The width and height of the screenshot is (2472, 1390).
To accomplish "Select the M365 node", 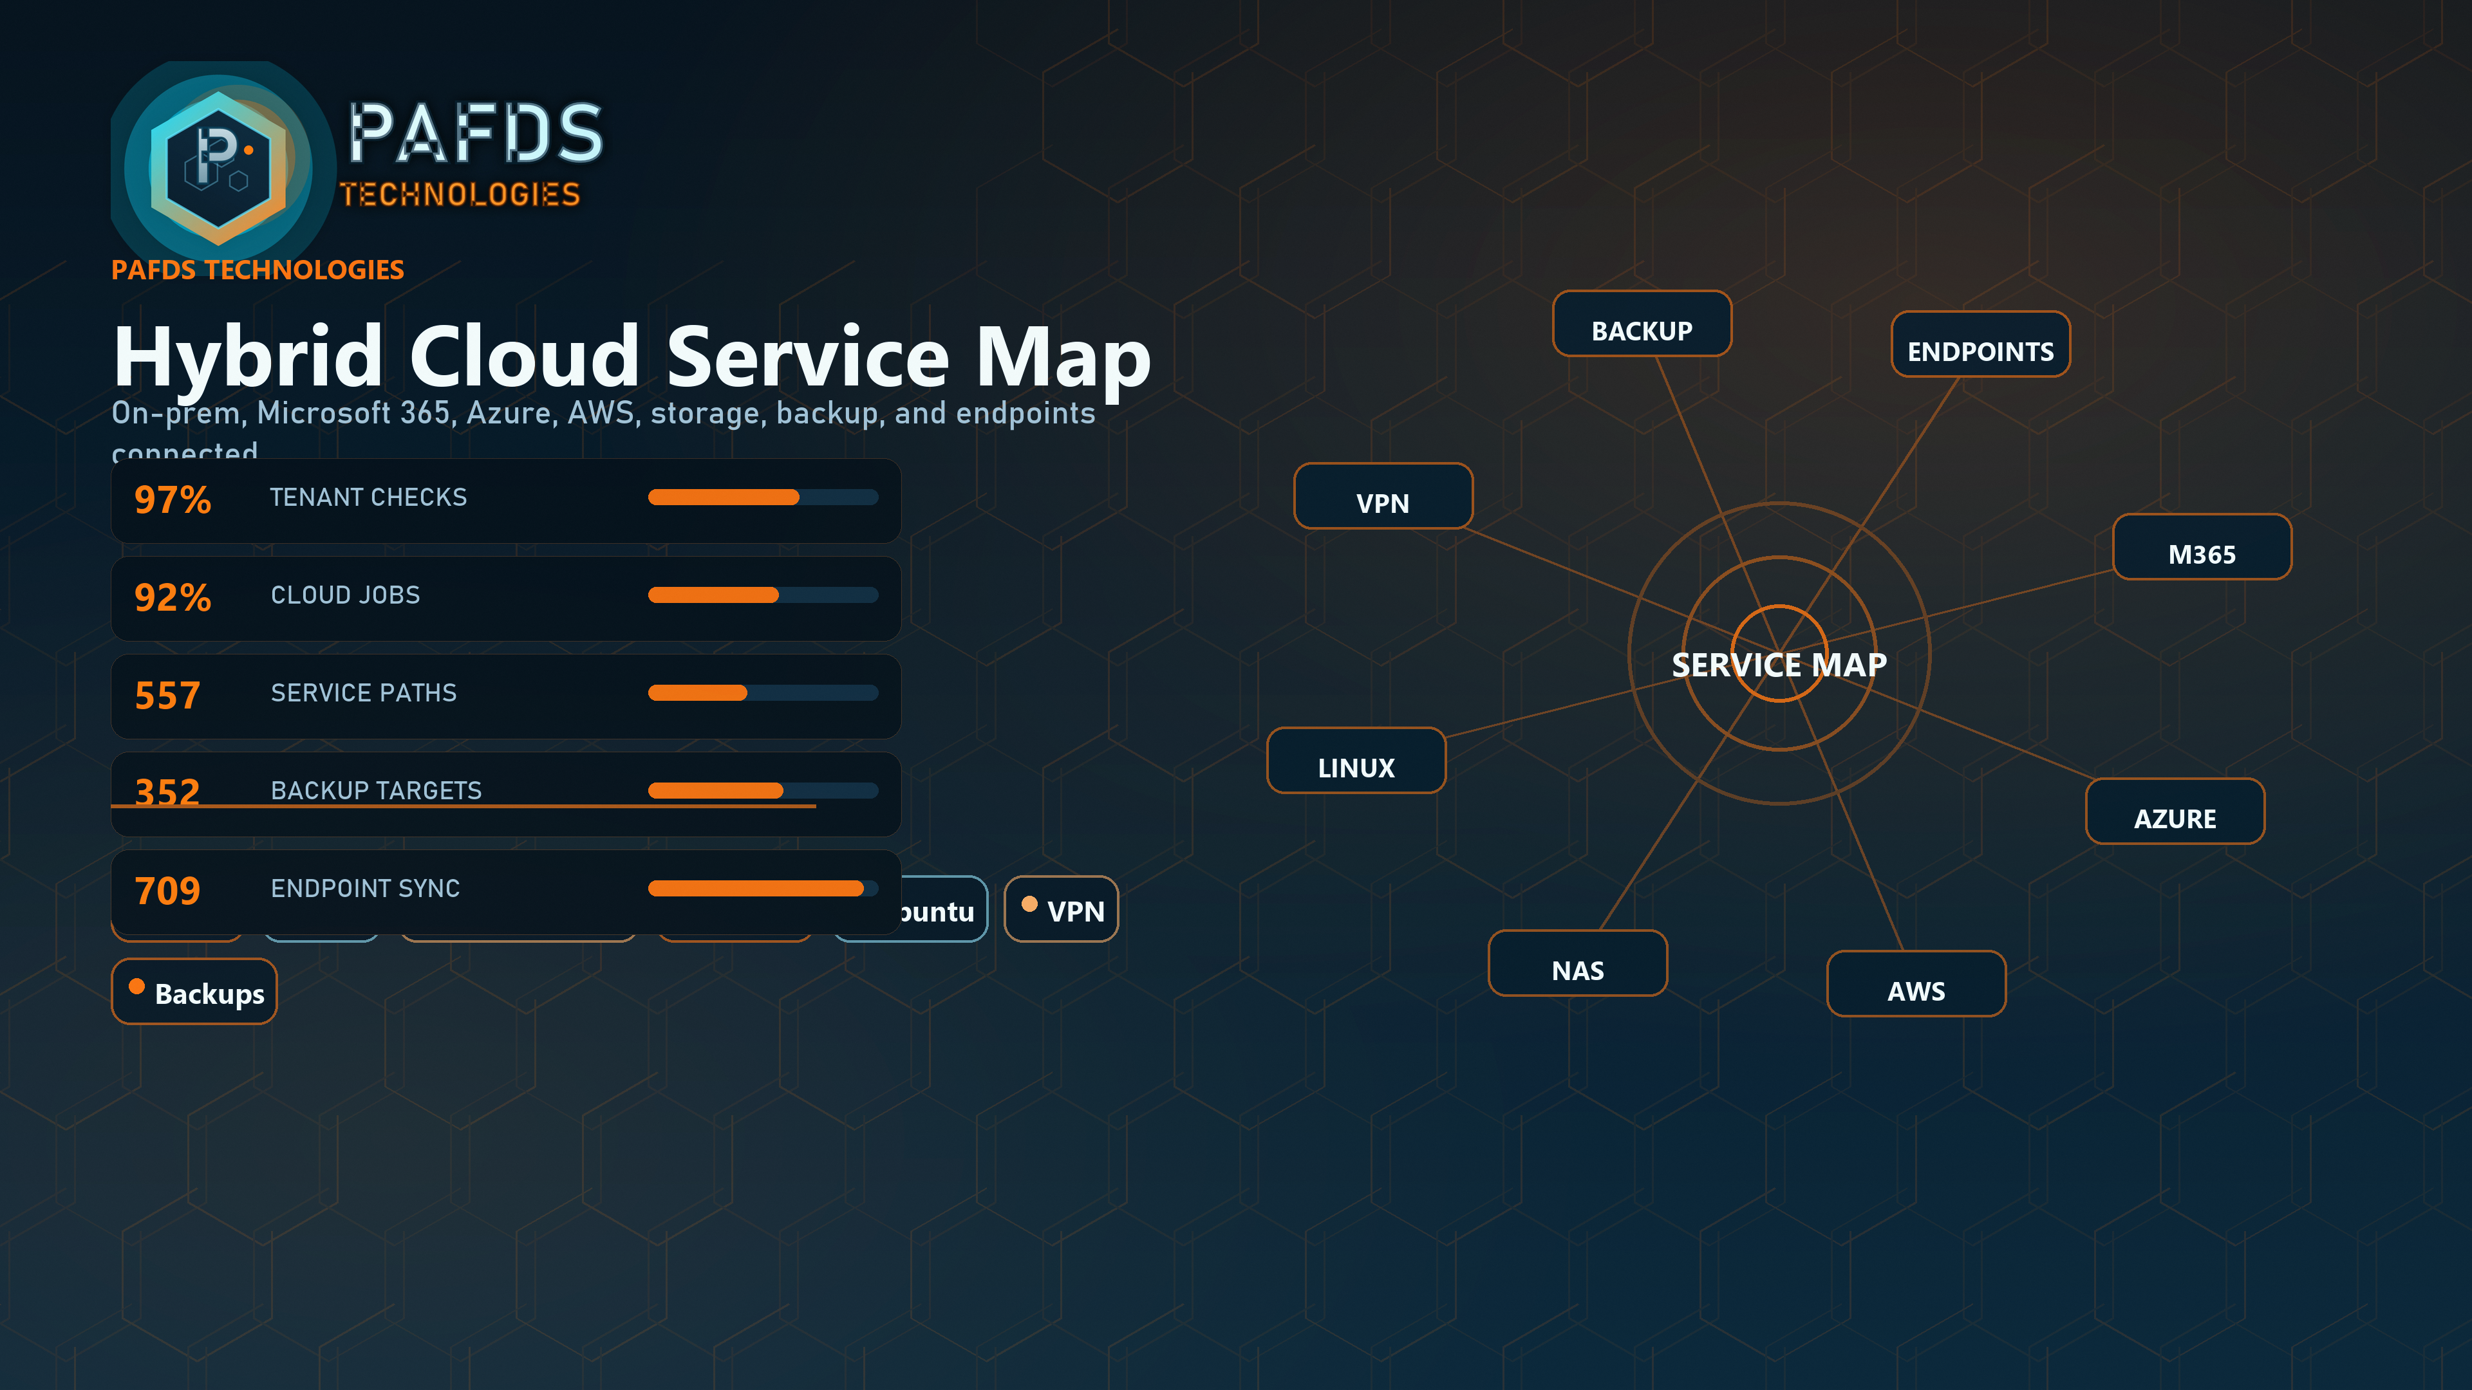I will (x=2202, y=547).
